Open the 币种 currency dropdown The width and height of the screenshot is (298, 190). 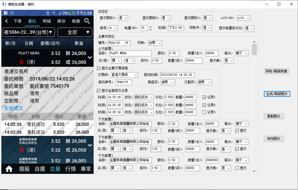click(x=155, y=43)
